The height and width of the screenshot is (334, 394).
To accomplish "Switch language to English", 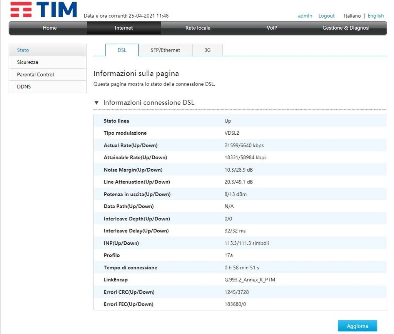I will tap(376, 16).
